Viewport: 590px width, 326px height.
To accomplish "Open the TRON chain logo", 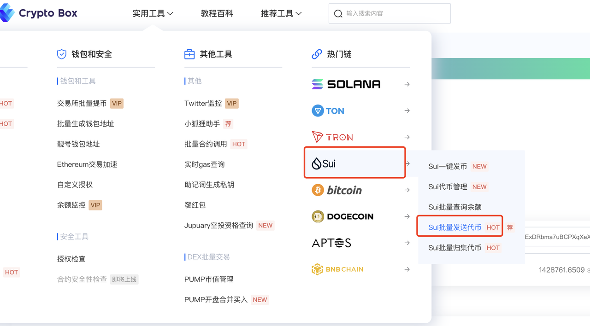I will tap(332, 137).
